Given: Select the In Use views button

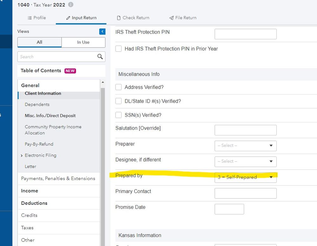Looking at the screenshot, I should [x=83, y=42].
